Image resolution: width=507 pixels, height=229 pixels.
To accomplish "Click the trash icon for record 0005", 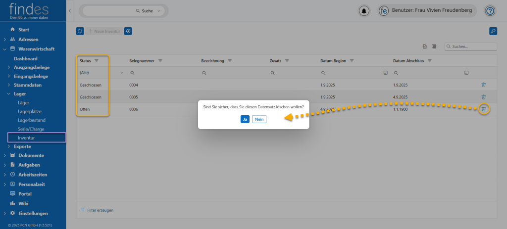I will point(484,97).
